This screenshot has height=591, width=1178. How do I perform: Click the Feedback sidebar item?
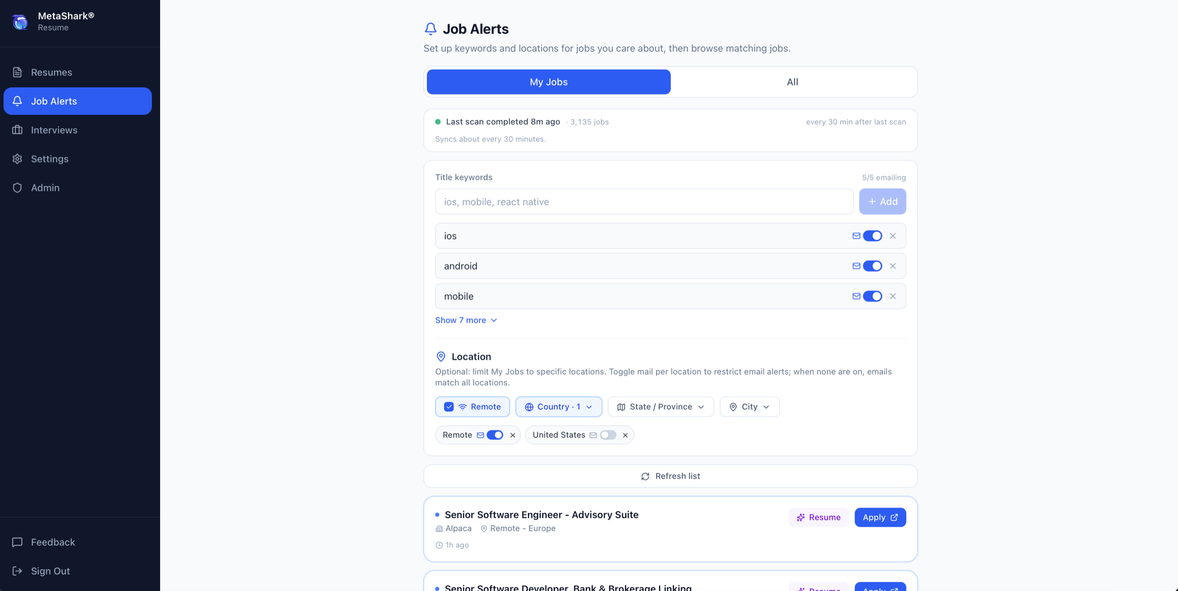pos(78,542)
